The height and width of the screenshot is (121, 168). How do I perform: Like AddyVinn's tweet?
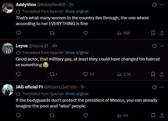pos(86,33)
